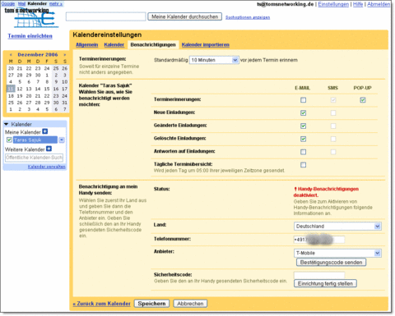
Task: Click Einrichtung fertig stellen button
Action: click(x=325, y=283)
